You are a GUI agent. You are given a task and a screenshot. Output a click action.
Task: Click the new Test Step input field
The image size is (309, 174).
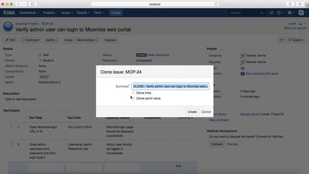(46, 168)
